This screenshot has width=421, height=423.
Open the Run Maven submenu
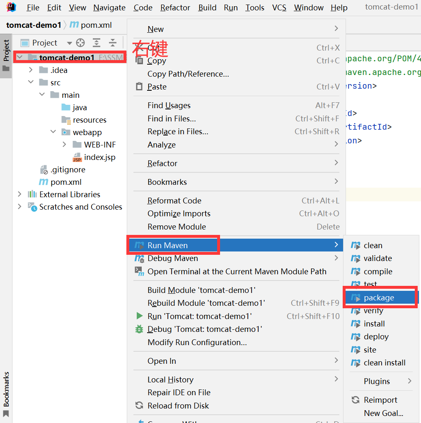[x=237, y=245]
